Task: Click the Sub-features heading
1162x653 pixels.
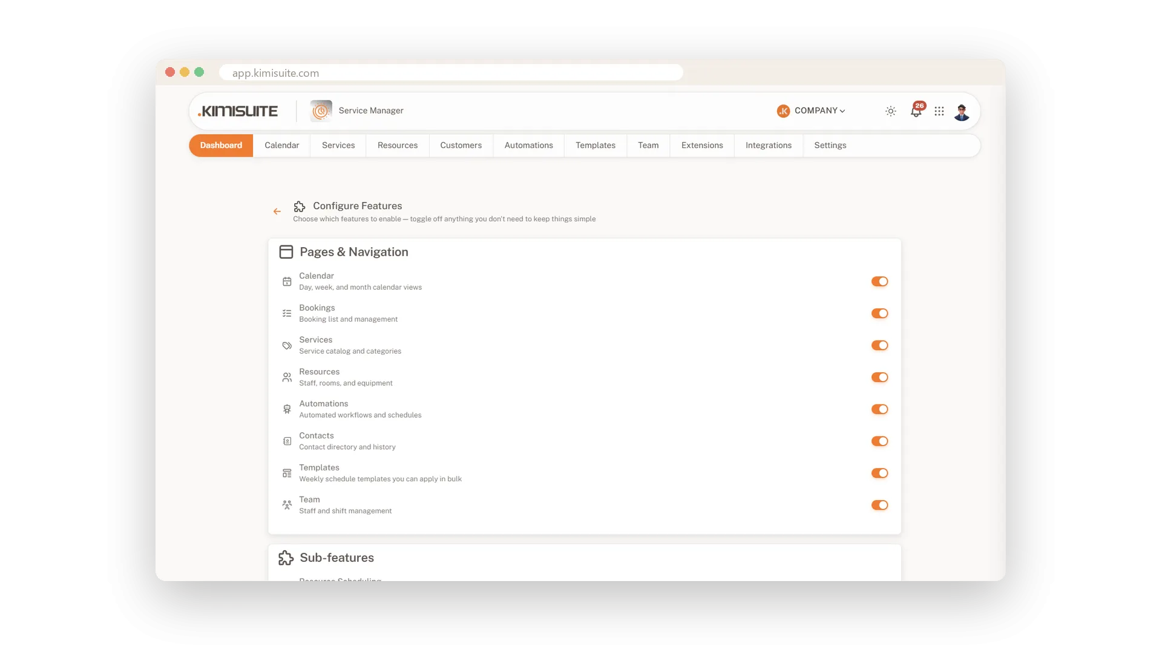Action: point(336,558)
